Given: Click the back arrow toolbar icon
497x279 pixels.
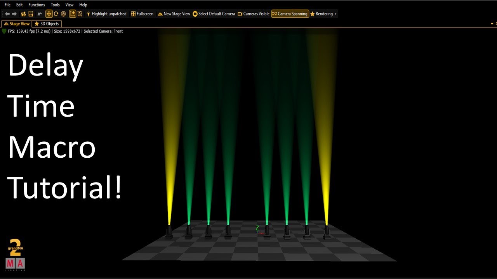Looking at the screenshot, I should click(x=7, y=14).
